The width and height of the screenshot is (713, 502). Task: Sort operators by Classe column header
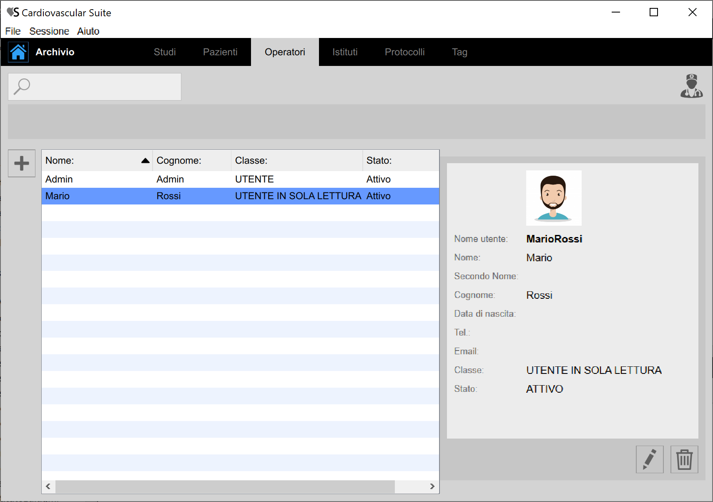click(x=296, y=161)
